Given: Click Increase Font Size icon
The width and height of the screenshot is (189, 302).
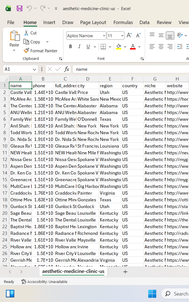Looking at the screenshot, I should click(x=129, y=36).
